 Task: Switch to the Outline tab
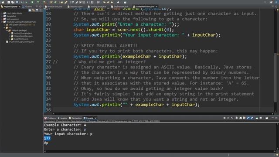[27, 7]
